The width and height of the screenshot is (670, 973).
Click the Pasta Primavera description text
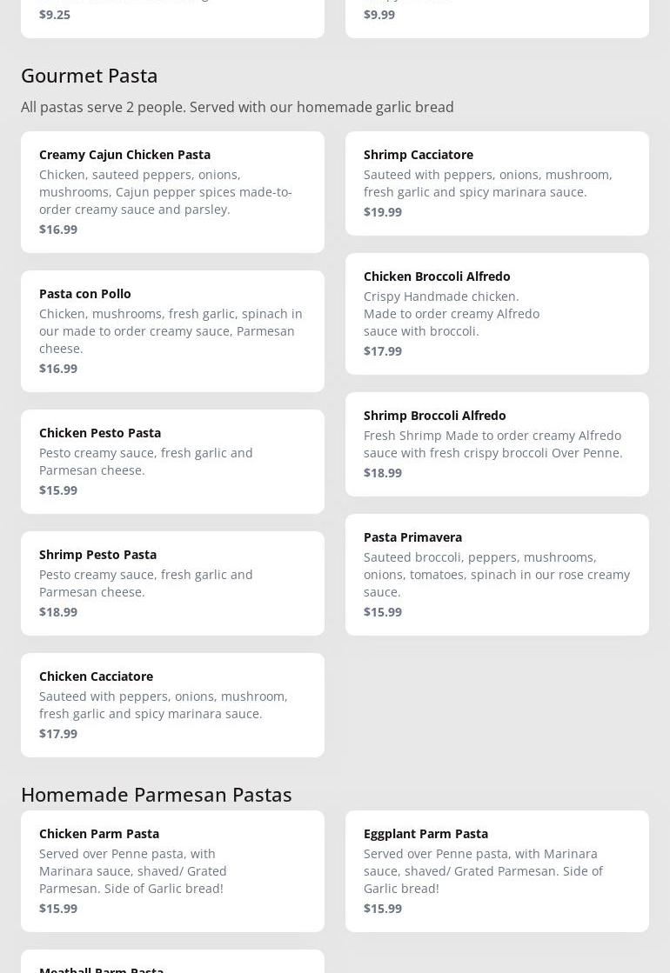[496, 574]
